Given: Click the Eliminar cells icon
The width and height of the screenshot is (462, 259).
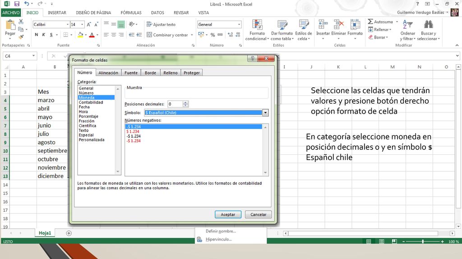Looking at the screenshot, I should (338, 24).
